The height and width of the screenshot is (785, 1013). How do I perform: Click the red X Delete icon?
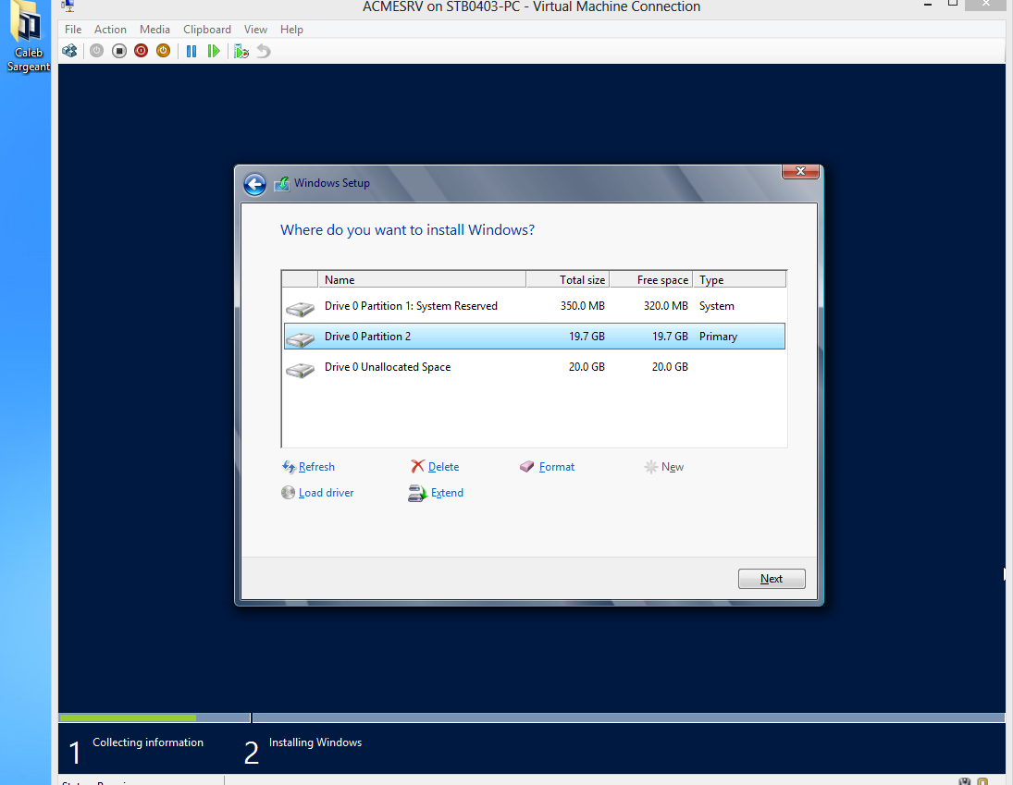417,466
